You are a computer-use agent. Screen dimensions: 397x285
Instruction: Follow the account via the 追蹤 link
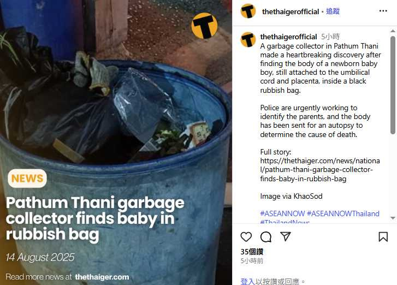point(333,11)
